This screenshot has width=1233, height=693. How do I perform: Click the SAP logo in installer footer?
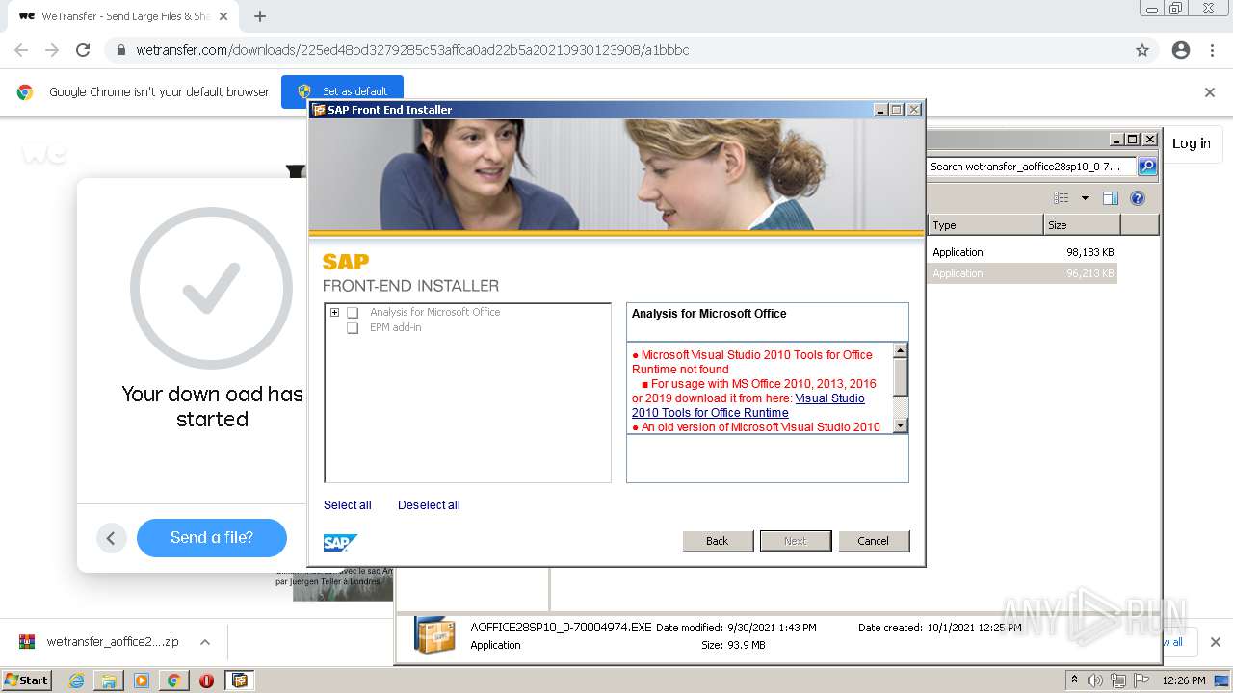click(x=340, y=543)
